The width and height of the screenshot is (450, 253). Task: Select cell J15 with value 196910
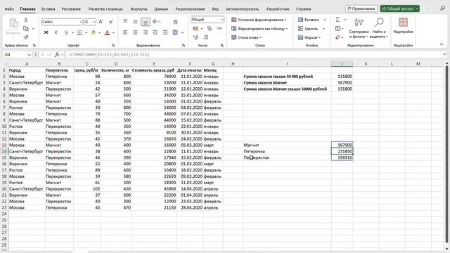click(x=342, y=157)
